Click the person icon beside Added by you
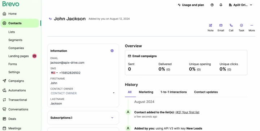 (128, 128)
